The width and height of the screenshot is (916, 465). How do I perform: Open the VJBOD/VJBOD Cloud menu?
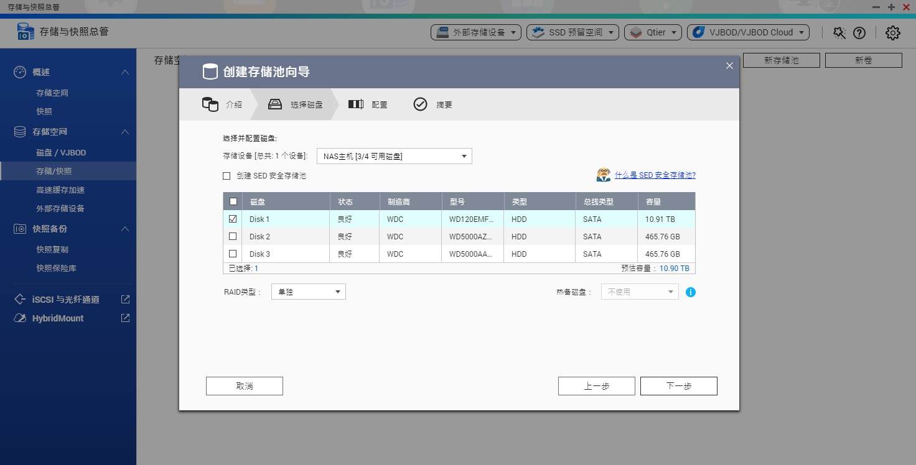coord(747,32)
